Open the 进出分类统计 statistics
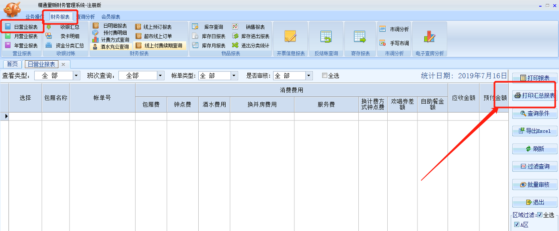 click(250, 45)
